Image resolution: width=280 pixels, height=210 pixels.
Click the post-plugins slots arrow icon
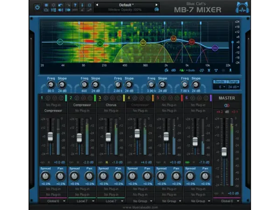click(x=68, y=10)
